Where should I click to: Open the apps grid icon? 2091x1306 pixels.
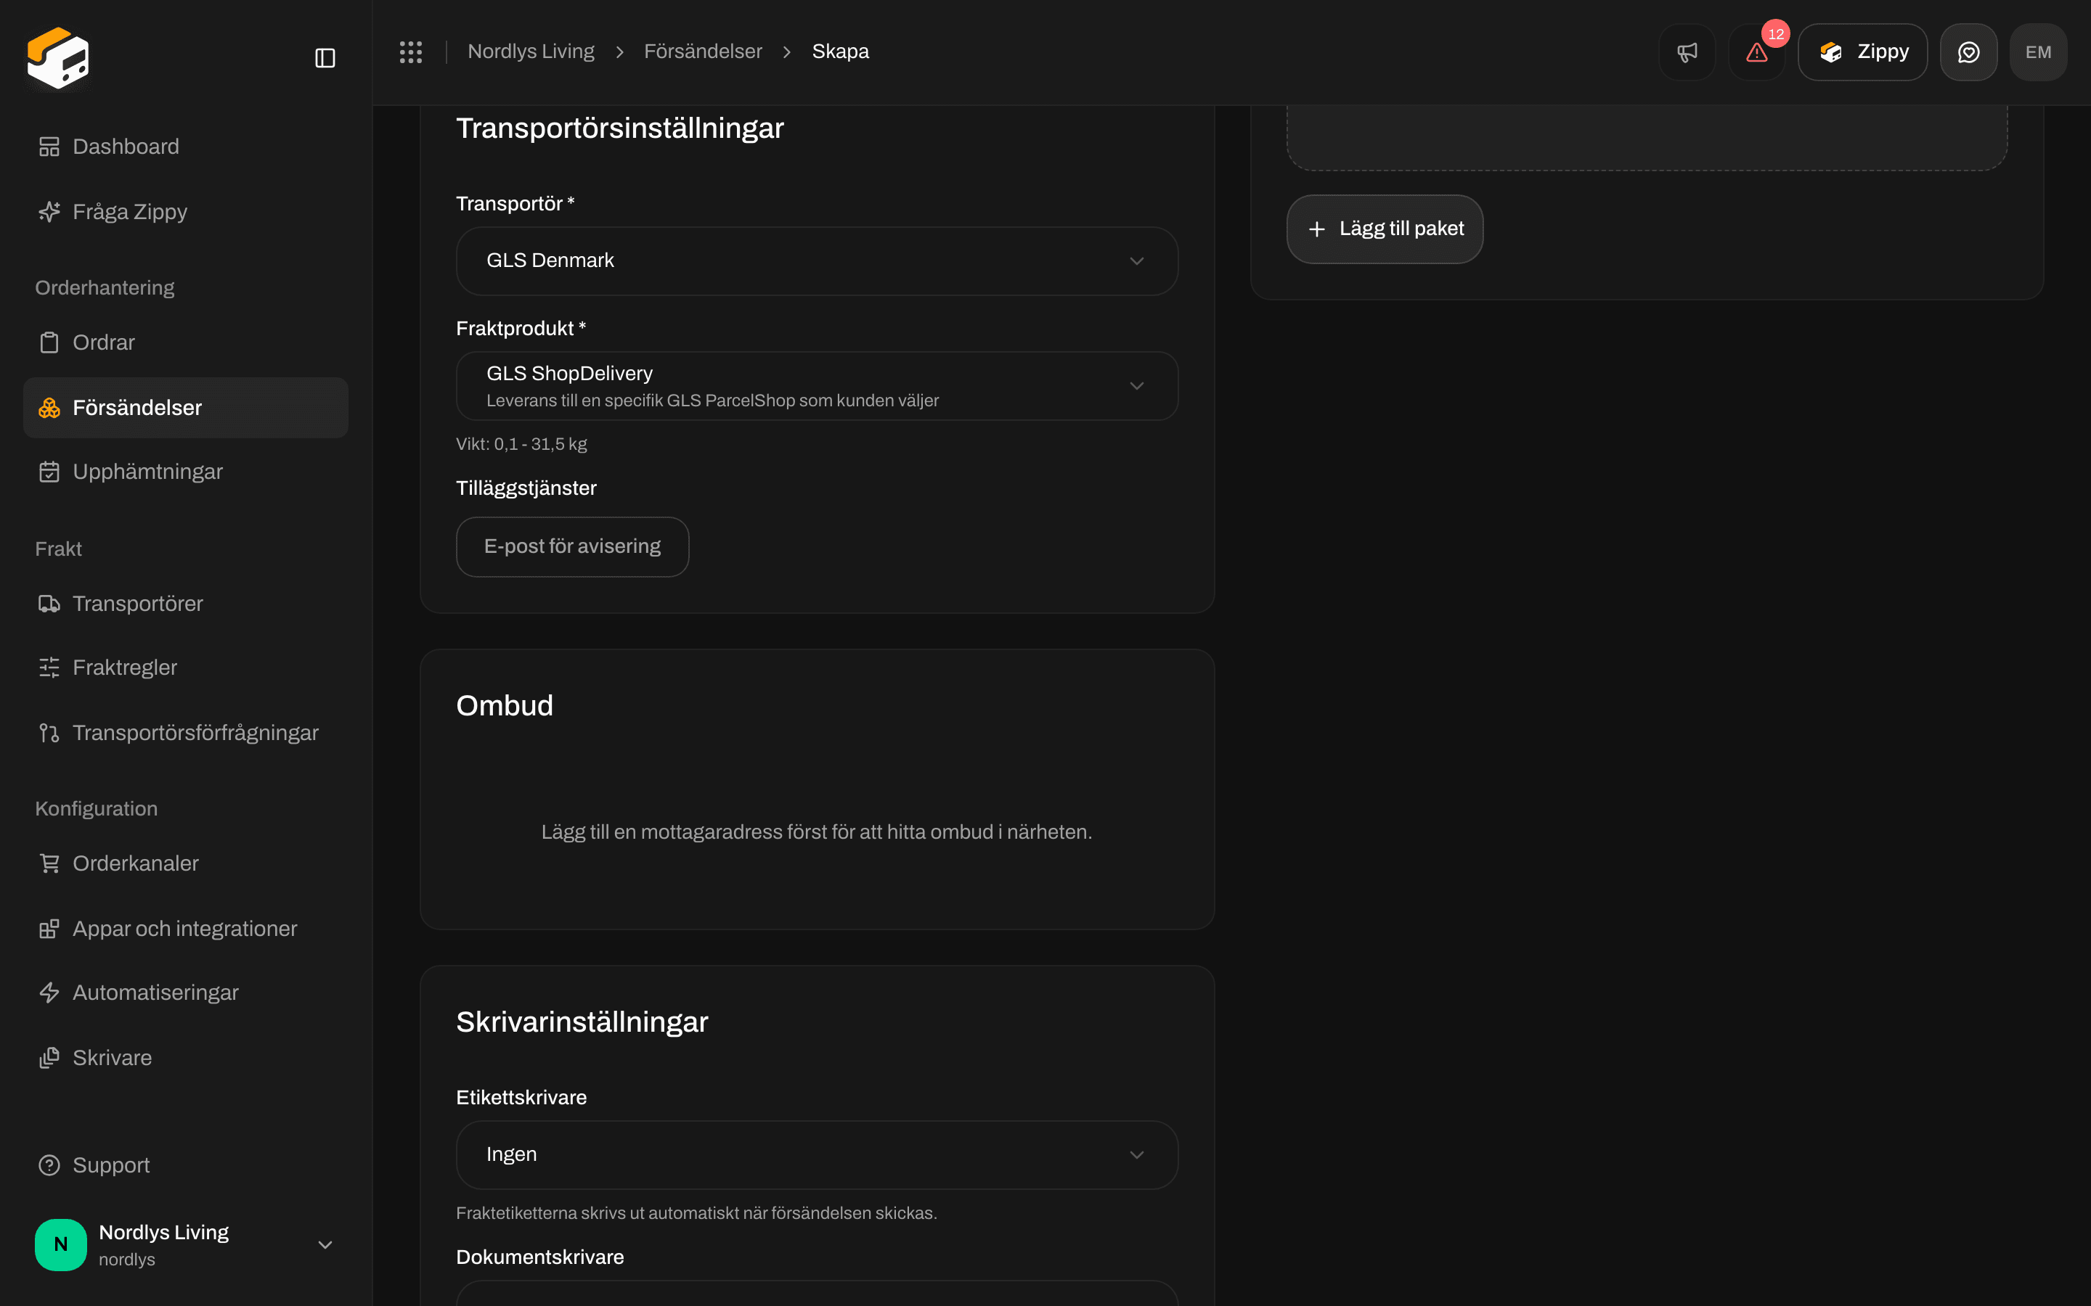(x=410, y=52)
